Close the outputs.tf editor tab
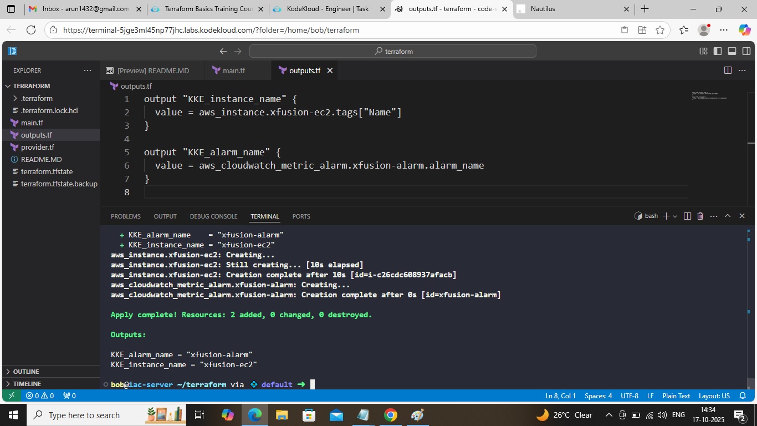This screenshot has width=757, height=426. click(x=330, y=70)
